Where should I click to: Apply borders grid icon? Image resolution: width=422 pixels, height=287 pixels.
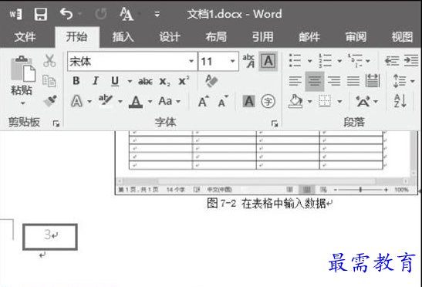[325, 101]
